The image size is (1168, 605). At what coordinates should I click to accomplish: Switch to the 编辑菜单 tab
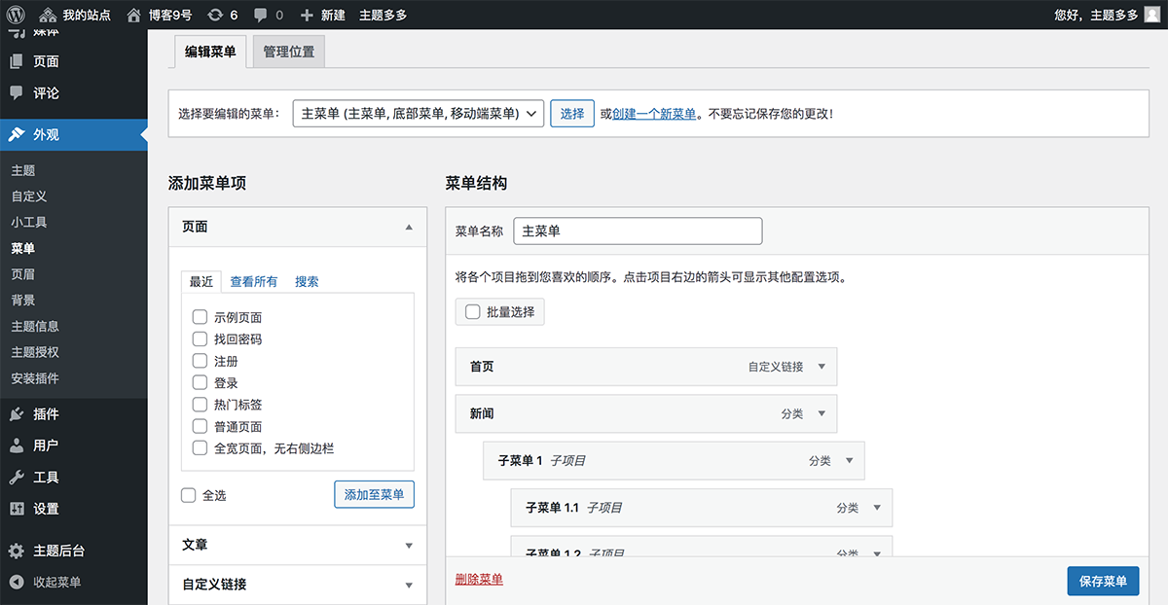210,52
